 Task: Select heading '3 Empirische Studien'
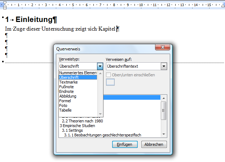coord(77,126)
